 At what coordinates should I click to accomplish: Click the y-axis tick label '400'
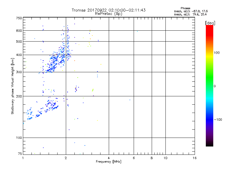point(19,55)
